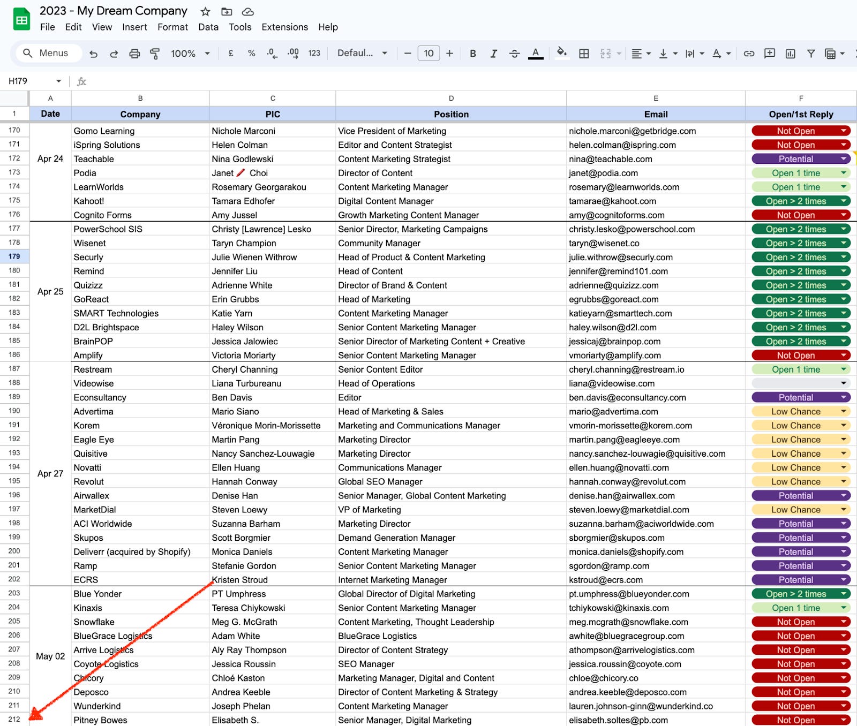Search the Menus box
Screen dimensions: 857x726
49,53
